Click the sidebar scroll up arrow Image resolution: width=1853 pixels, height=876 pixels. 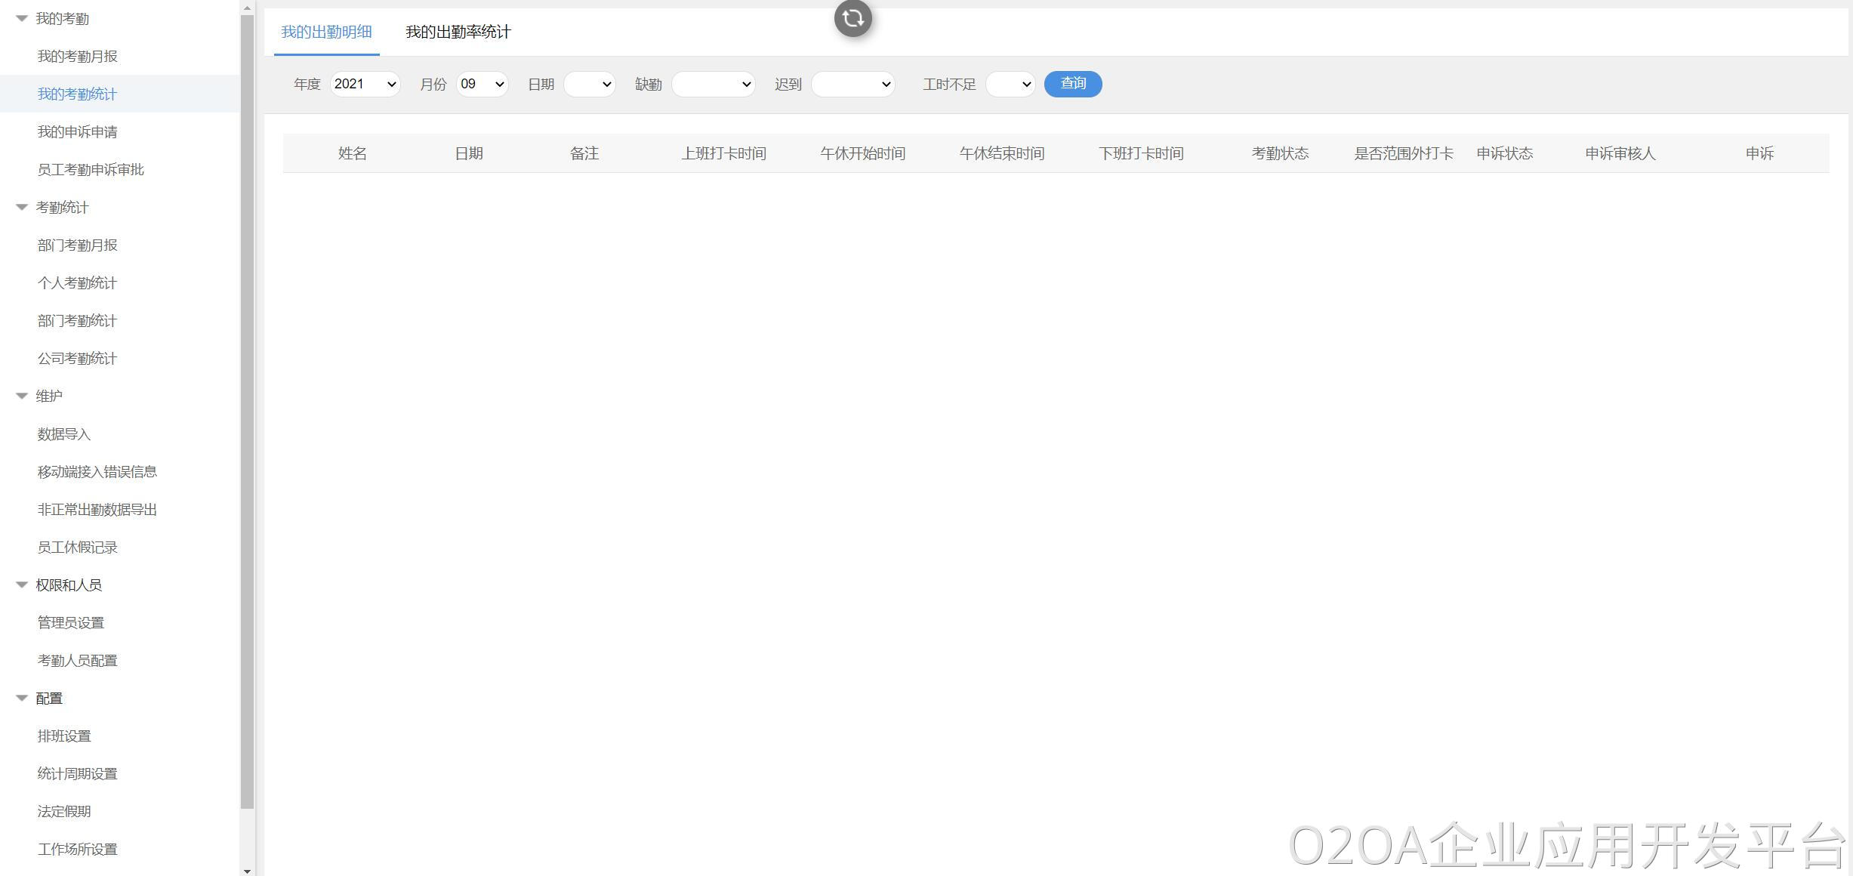247,8
